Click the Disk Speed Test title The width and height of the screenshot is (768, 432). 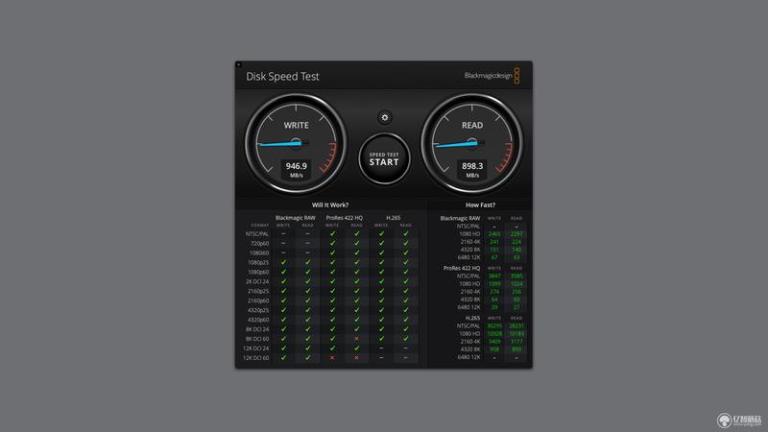[x=282, y=77]
